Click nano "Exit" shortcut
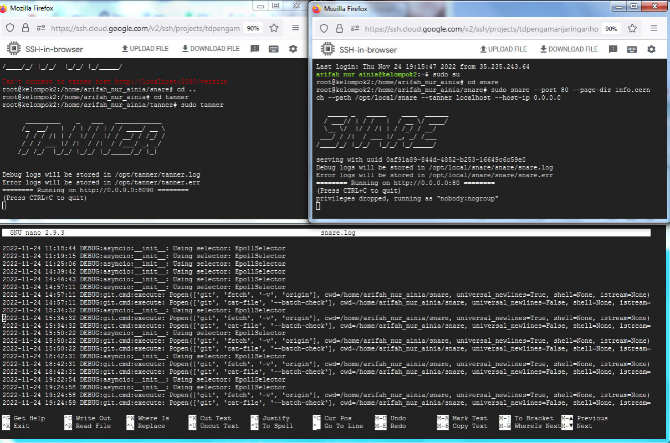Screen dimensions: 670x443 16,426
